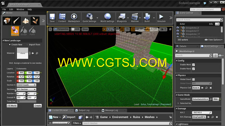This screenshot has width=225, height=126.
Task: Hide GroupActor17 visibility eye
Action: (178, 31)
